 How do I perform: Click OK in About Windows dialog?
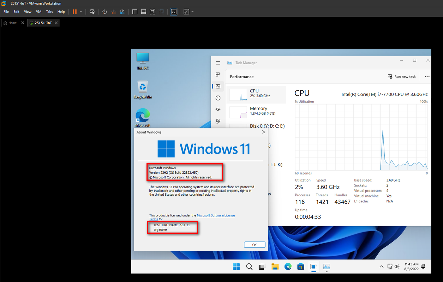tap(255, 245)
